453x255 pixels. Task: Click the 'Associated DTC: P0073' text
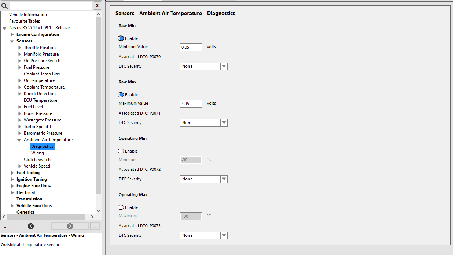coord(140,226)
